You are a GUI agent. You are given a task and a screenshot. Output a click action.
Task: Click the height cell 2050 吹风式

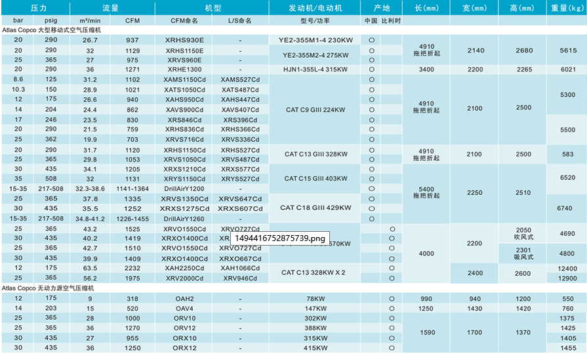523,233
